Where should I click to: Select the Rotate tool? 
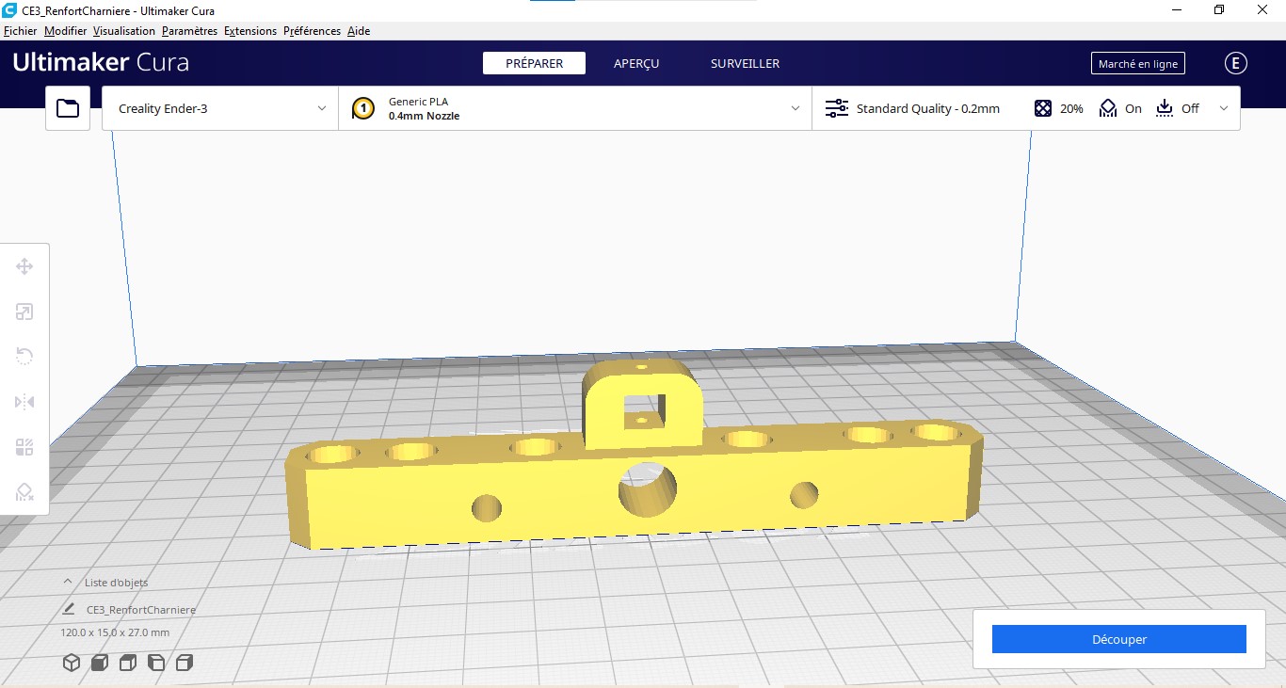tap(24, 357)
